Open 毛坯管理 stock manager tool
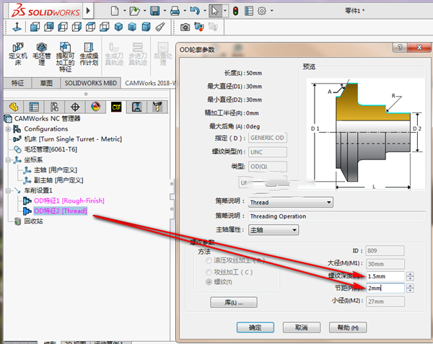Image resolution: width=433 pixels, height=344 pixels. click(40, 56)
